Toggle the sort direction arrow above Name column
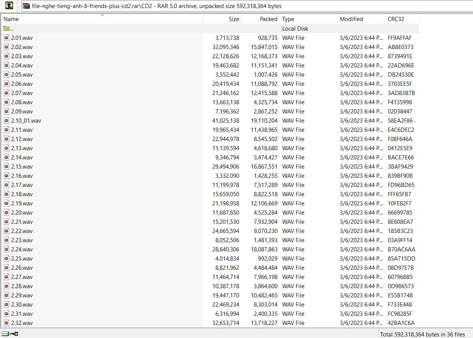Screen dimensions: 473x338 pos(102,15)
